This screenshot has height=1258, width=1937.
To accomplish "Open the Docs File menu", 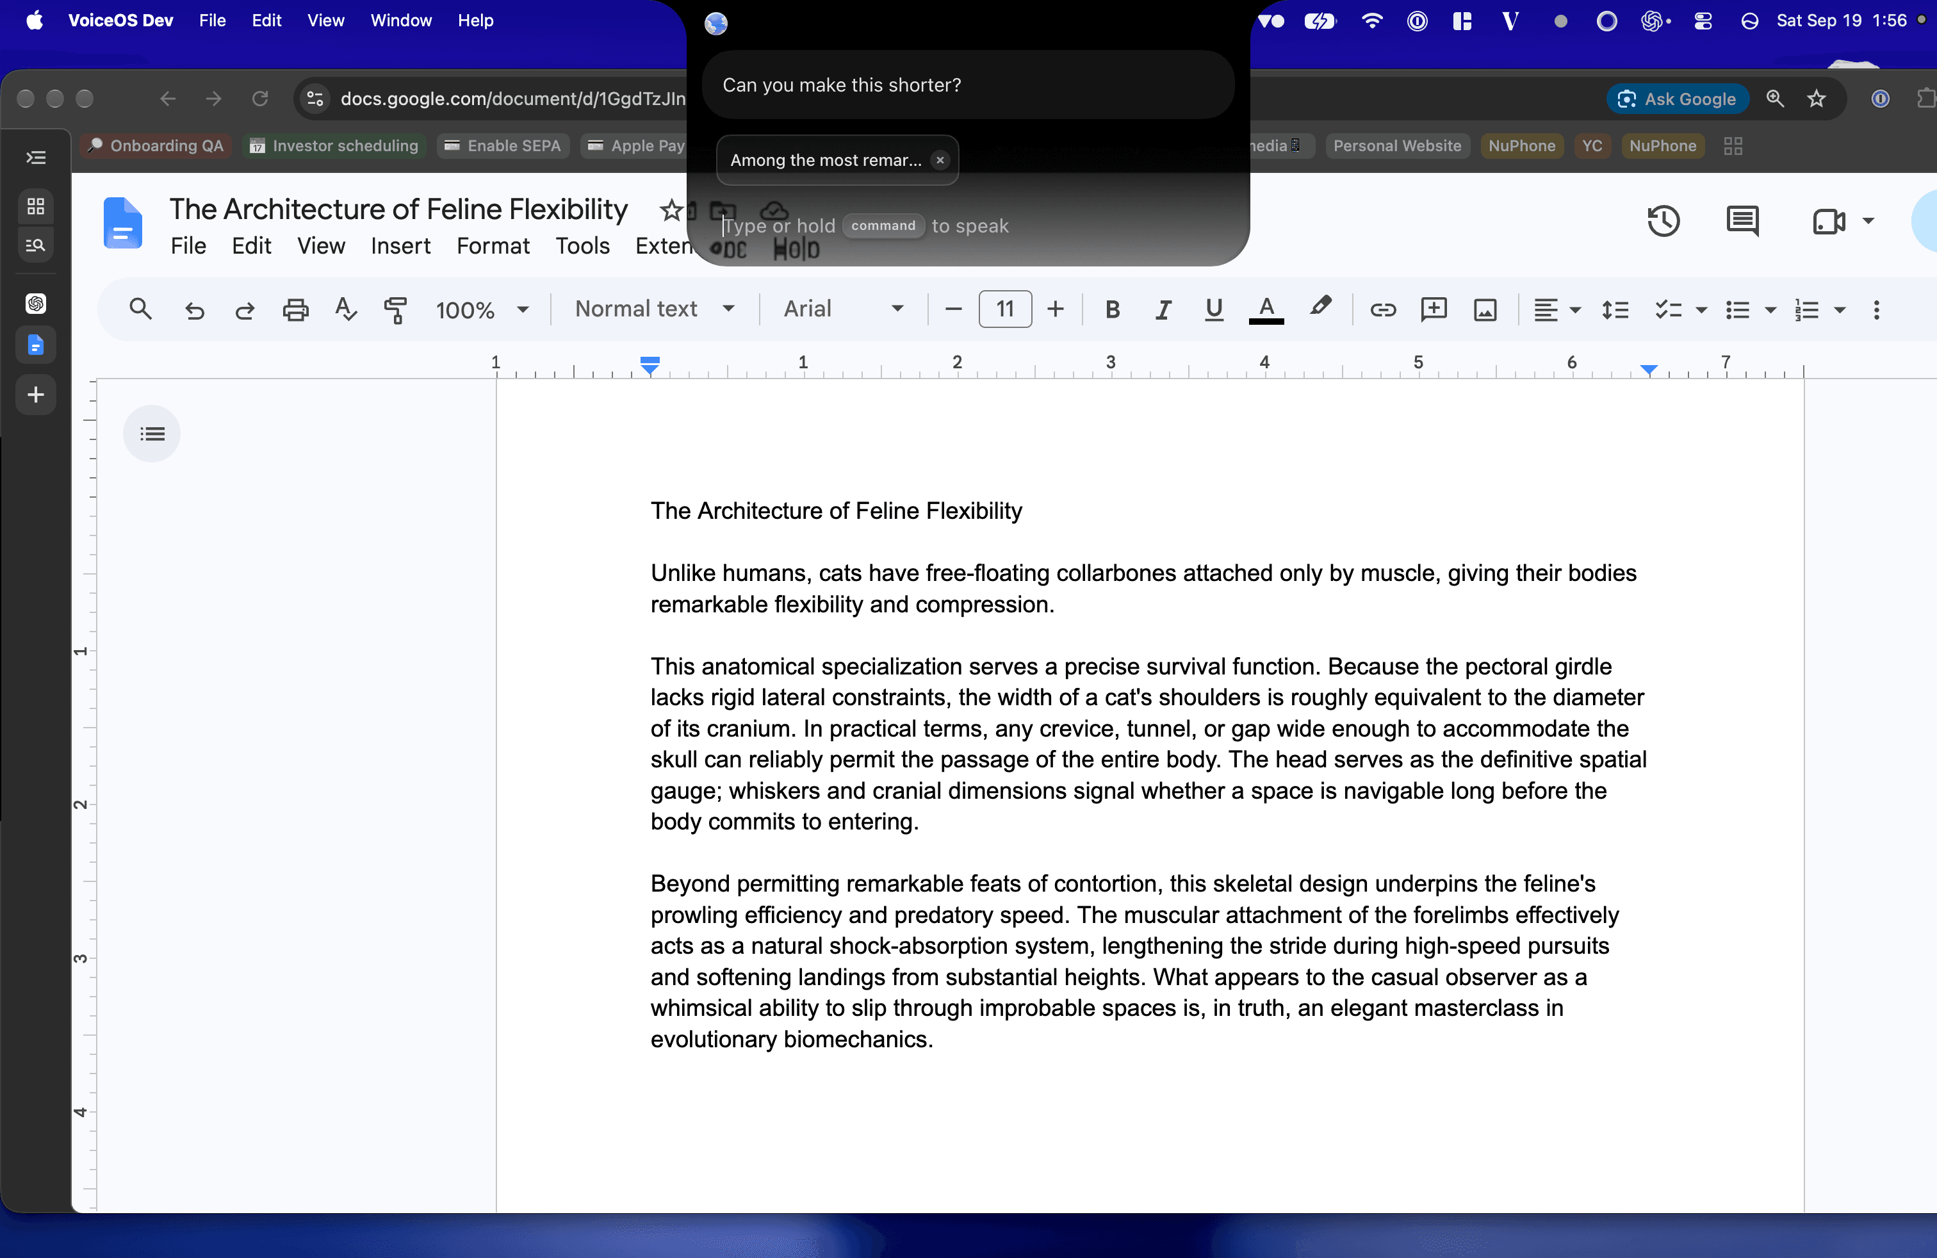I will [188, 246].
